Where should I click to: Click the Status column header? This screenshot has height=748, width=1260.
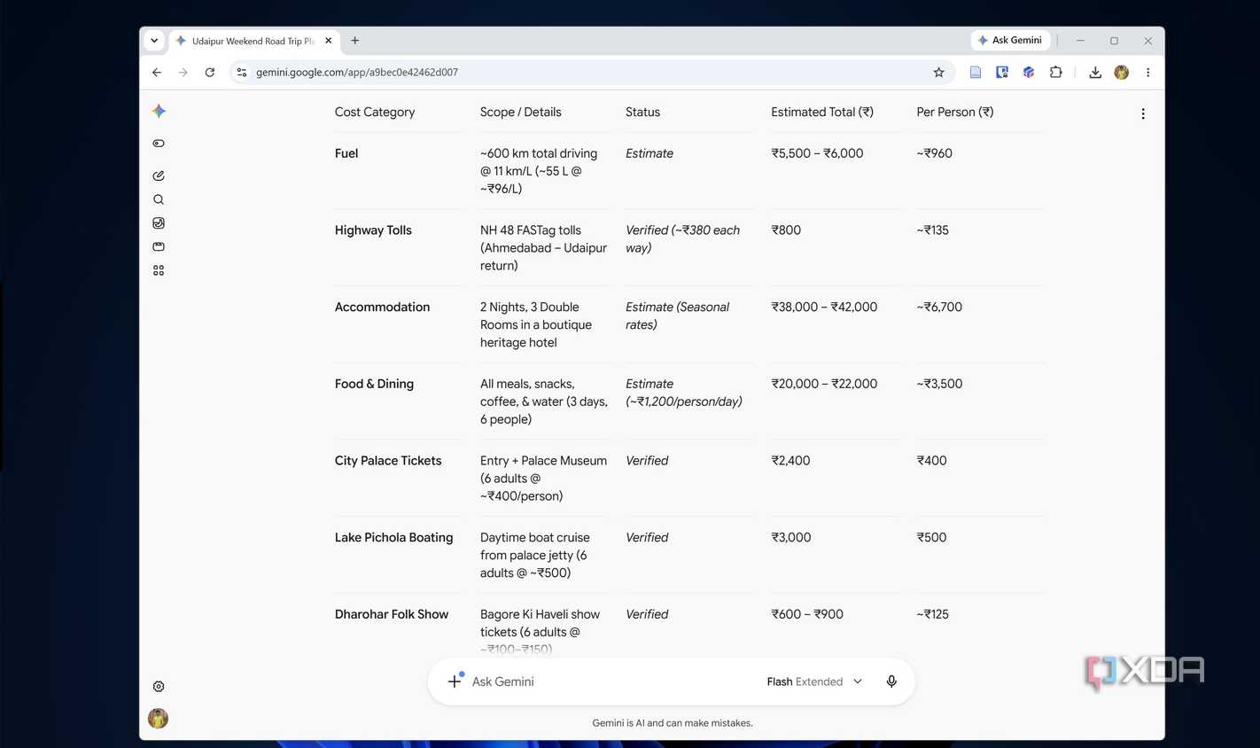click(x=642, y=113)
